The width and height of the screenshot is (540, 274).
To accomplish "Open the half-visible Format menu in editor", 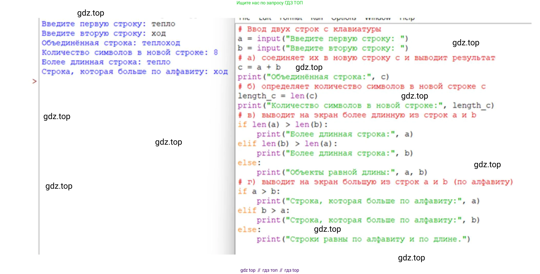I will tap(291, 18).
